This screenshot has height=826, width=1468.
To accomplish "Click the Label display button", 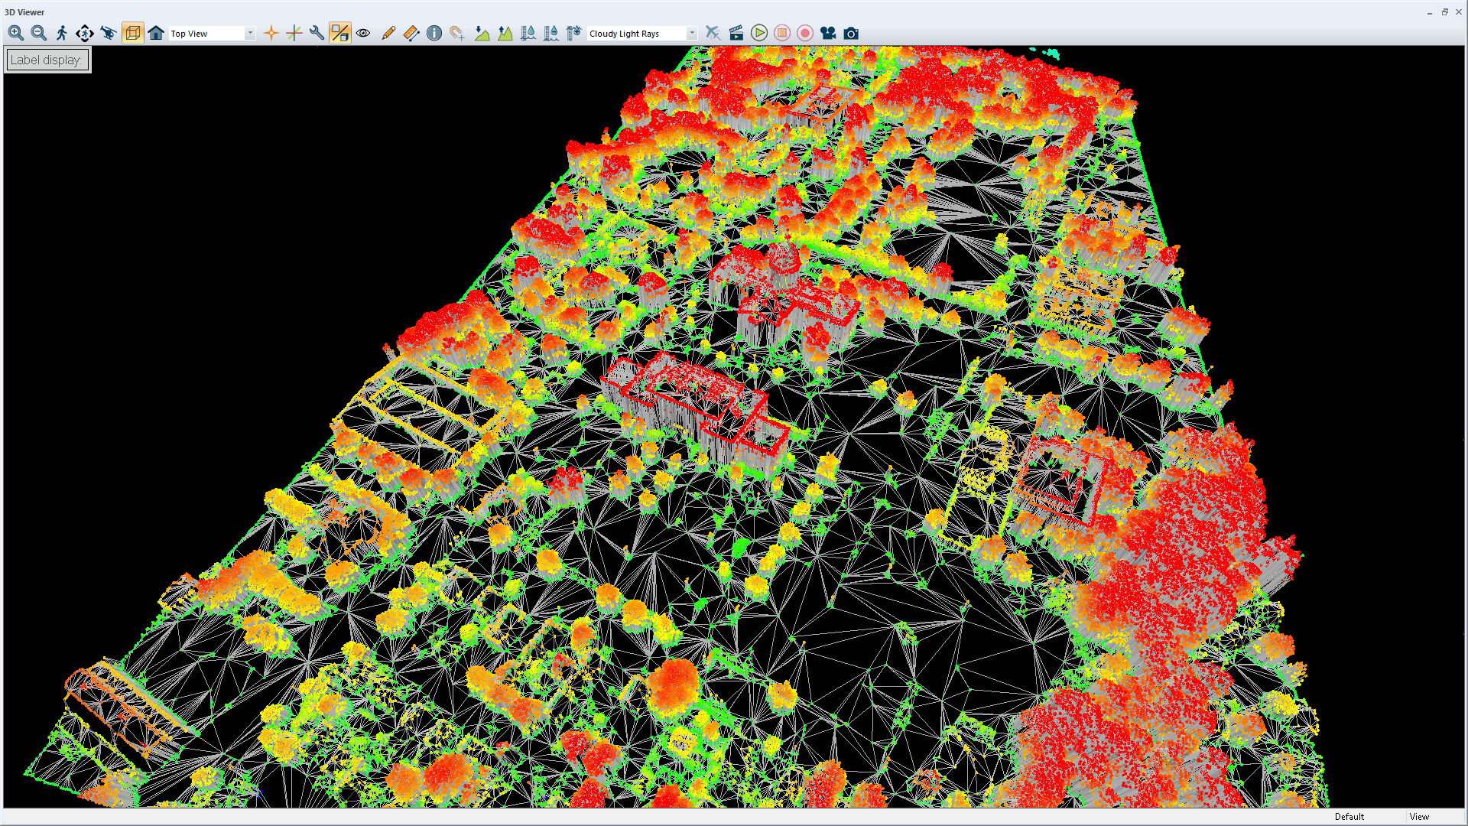I will 47,60.
